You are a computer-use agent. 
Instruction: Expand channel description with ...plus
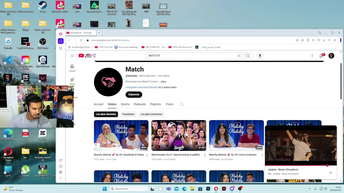[163, 81]
